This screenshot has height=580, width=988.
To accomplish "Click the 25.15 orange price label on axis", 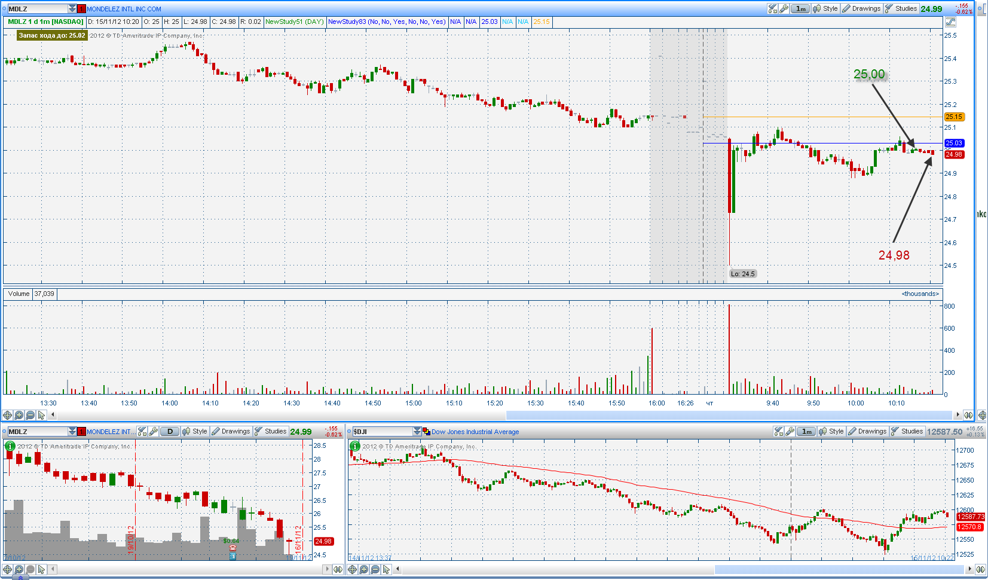I will point(954,117).
